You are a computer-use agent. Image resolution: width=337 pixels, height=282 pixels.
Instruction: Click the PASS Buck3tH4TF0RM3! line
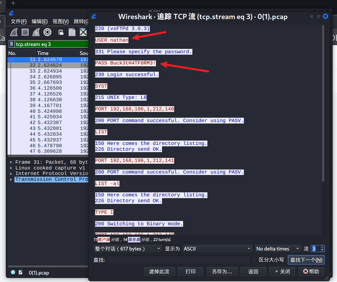pos(126,63)
